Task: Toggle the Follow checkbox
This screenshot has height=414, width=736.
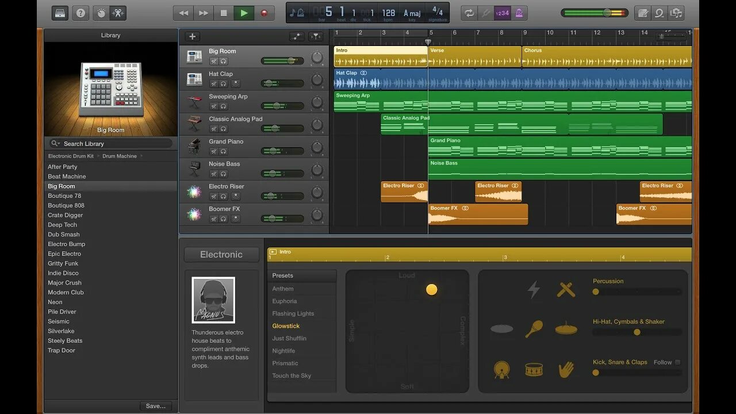Action: 678,362
